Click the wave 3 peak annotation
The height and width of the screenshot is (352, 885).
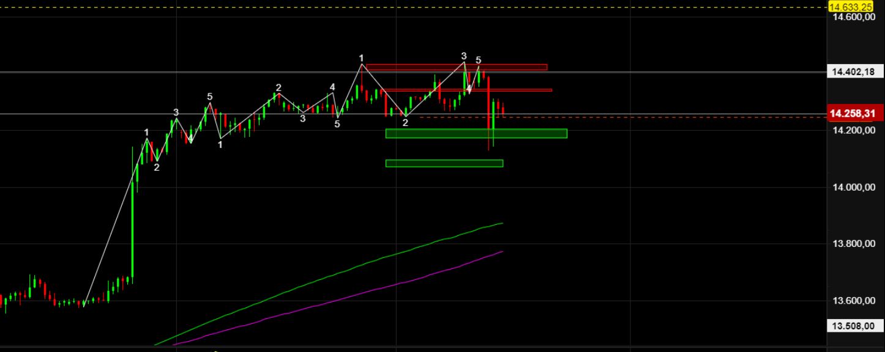(x=463, y=56)
